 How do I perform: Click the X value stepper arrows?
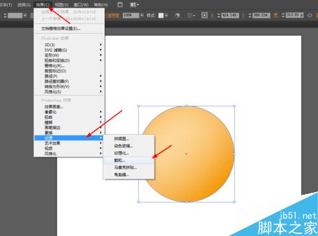[x=219, y=15]
